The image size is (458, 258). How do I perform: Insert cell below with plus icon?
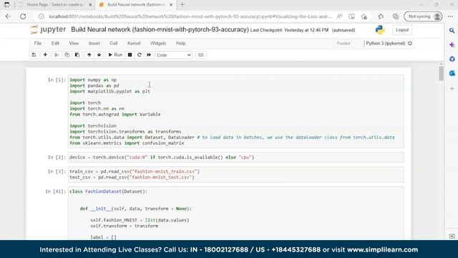point(45,55)
